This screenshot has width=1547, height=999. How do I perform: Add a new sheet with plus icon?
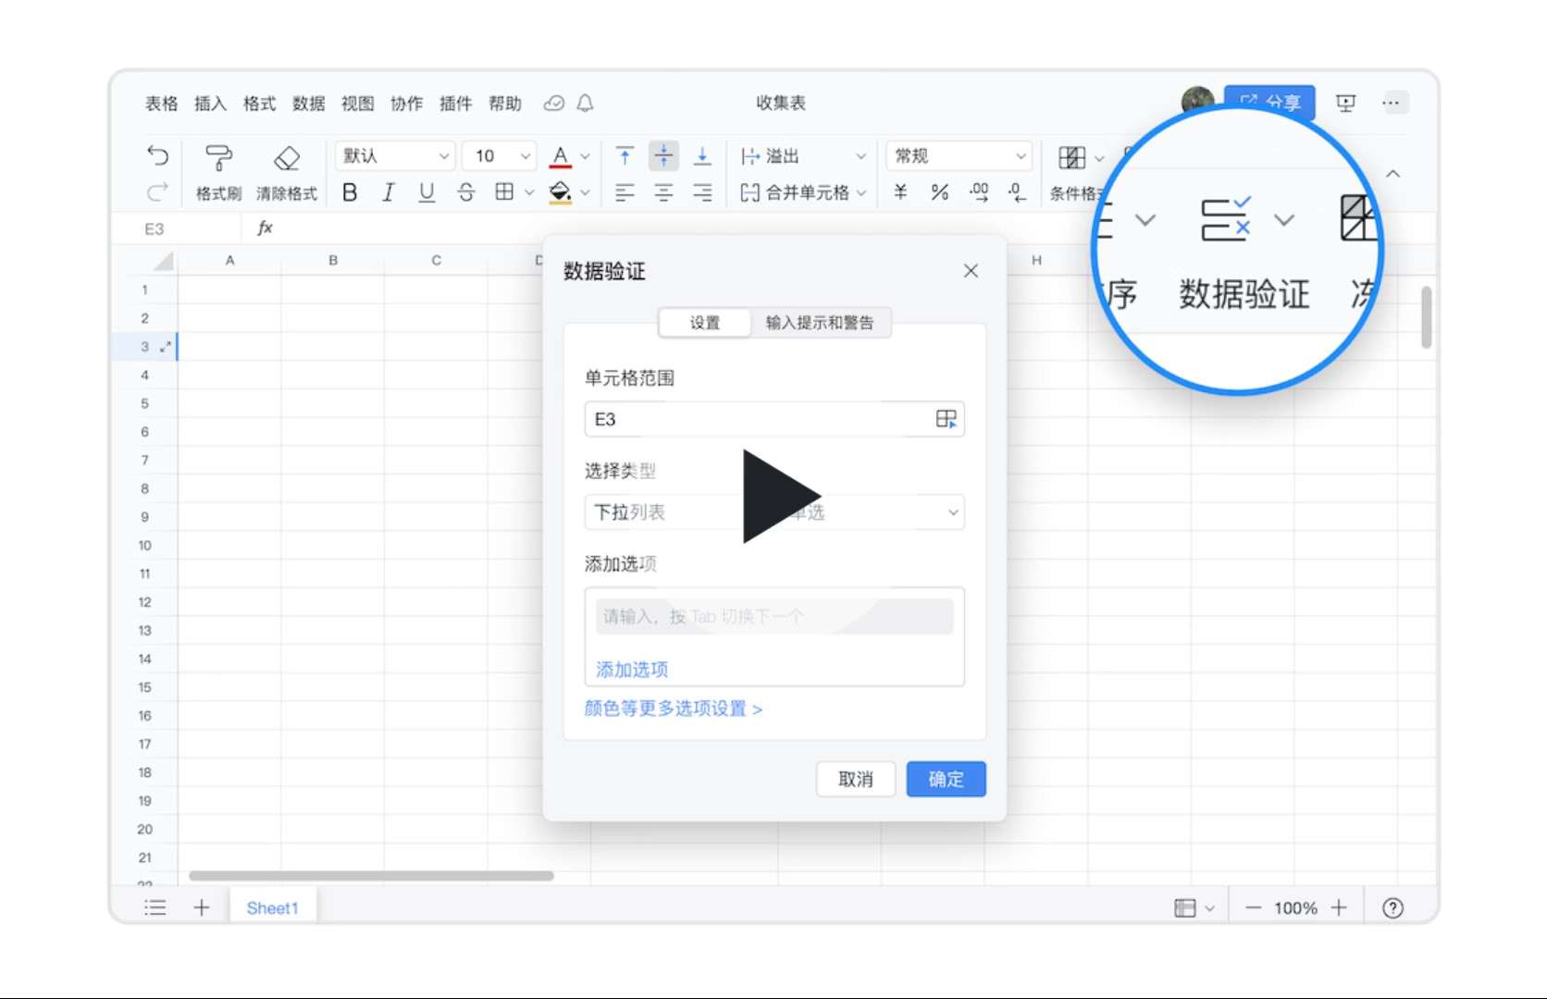pos(202,908)
